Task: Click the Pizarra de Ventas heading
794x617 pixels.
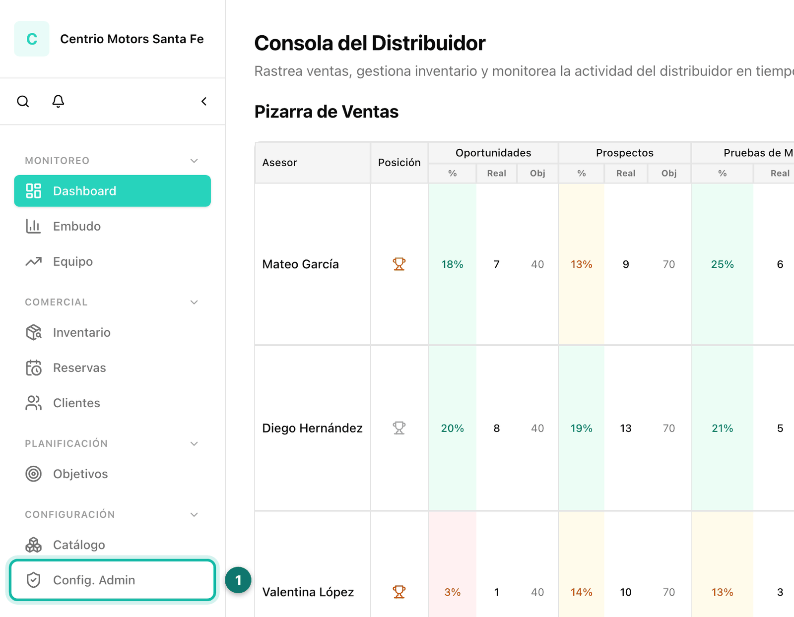Action: pos(327,112)
